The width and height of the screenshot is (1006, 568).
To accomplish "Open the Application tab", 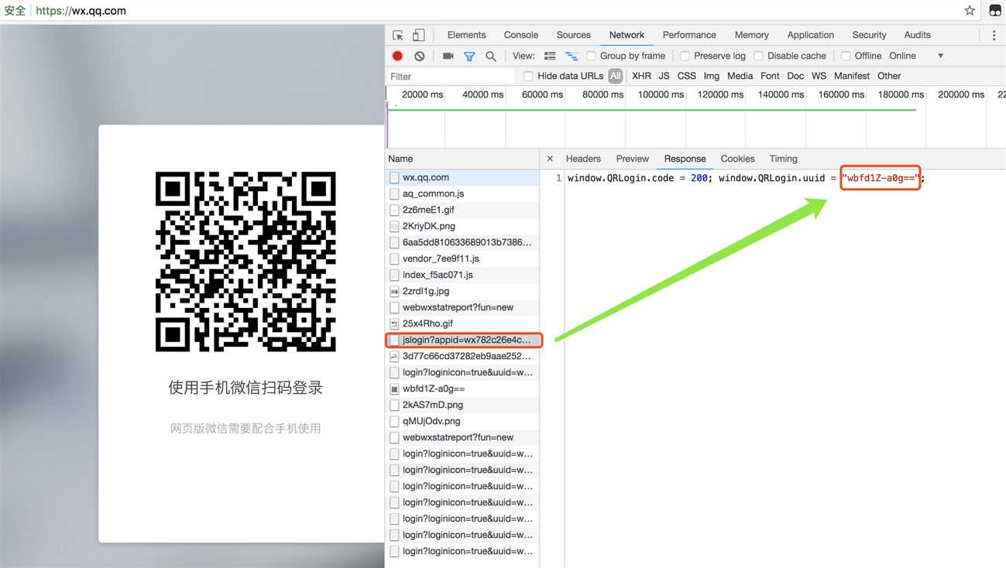I will pos(811,35).
